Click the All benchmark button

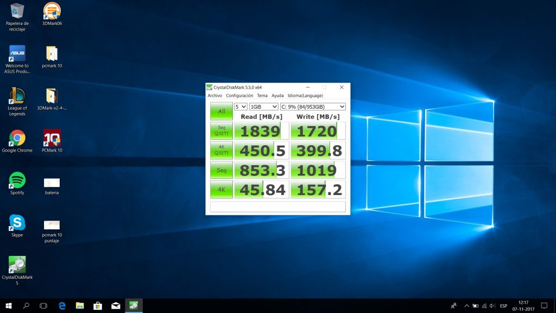tap(221, 111)
